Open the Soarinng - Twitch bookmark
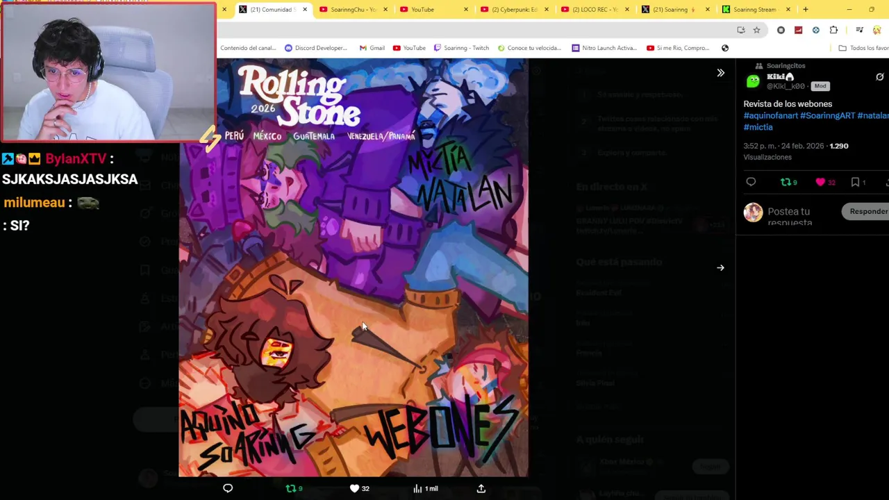The image size is (889, 500). [461, 48]
